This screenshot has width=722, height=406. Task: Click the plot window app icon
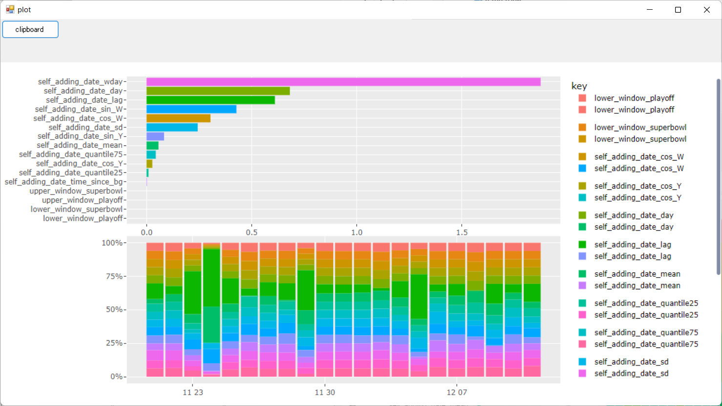click(x=10, y=9)
